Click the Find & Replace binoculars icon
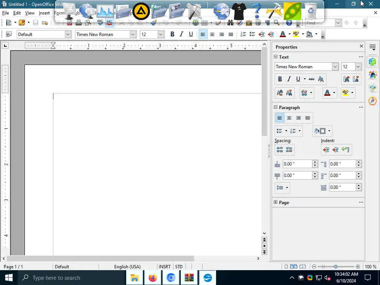 tap(230, 23)
